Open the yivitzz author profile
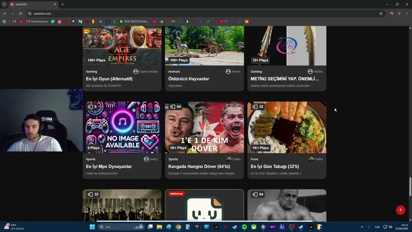Viewport: 412px width, 232px height. click(151, 159)
